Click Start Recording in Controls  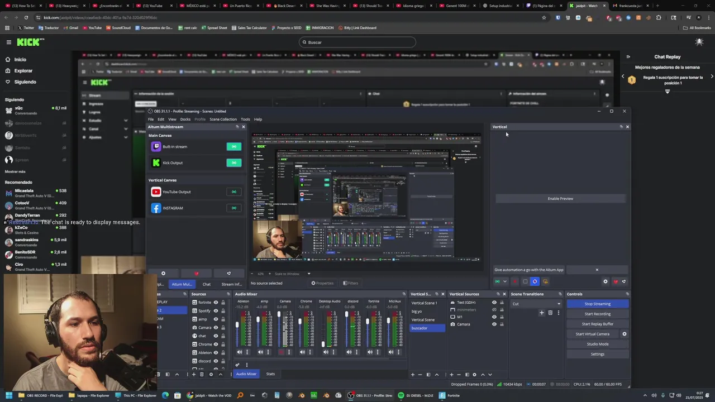[598, 314]
